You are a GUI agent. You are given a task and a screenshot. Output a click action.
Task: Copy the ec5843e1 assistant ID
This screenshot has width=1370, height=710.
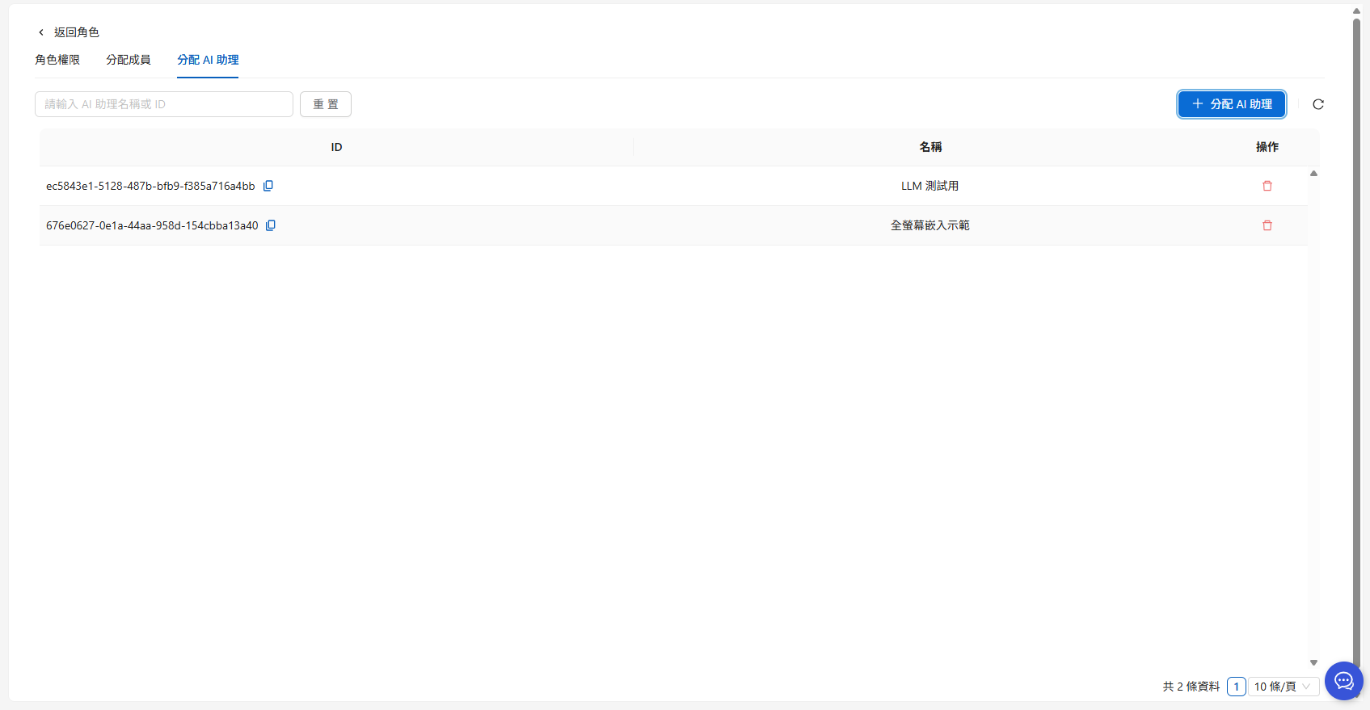(x=268, y=186)
